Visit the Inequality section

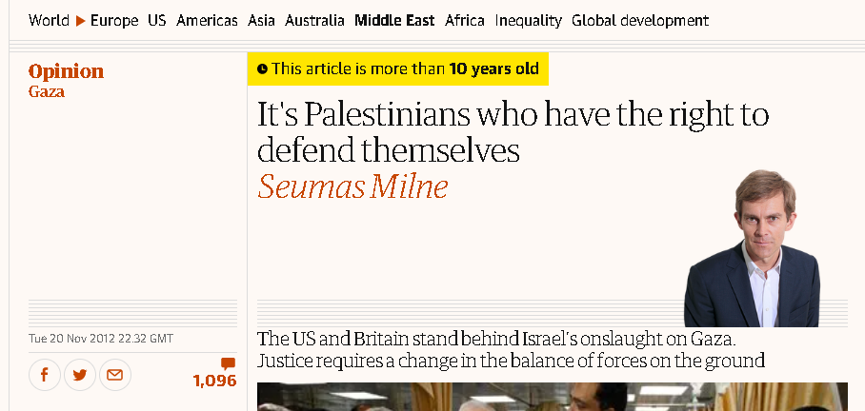[529, 20]
